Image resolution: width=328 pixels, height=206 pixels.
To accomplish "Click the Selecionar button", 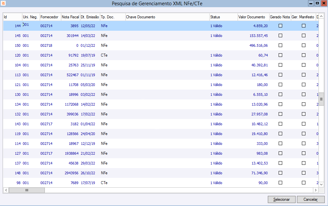I will click(282, 199).
